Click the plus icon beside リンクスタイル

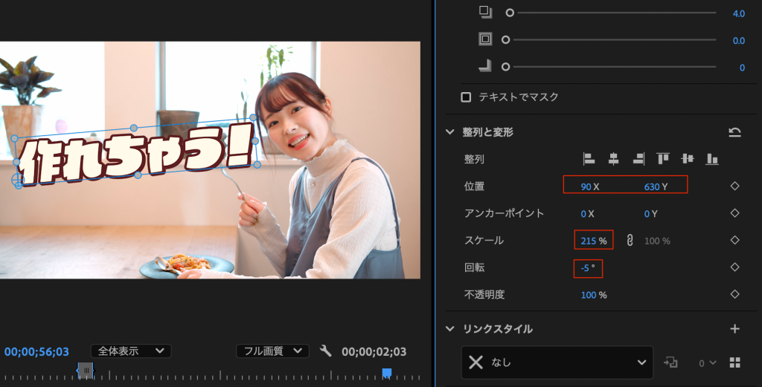[x=734, y=328]
